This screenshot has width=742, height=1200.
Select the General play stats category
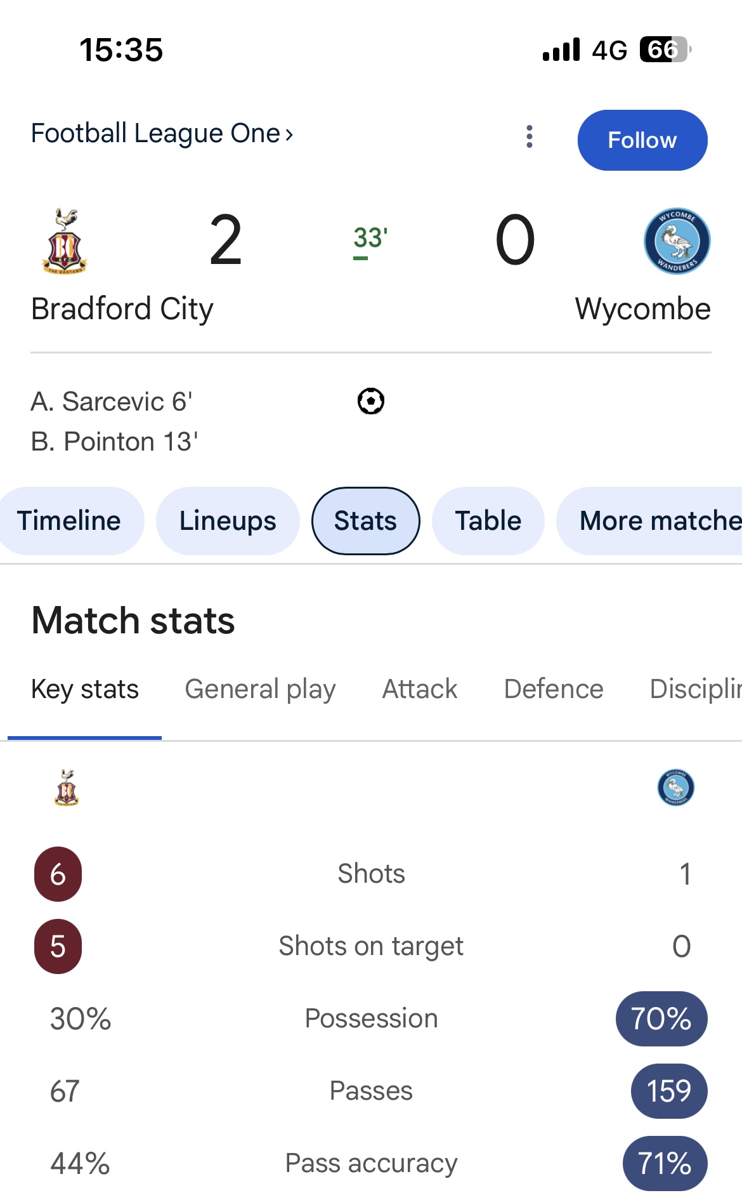tap(260, 689)
